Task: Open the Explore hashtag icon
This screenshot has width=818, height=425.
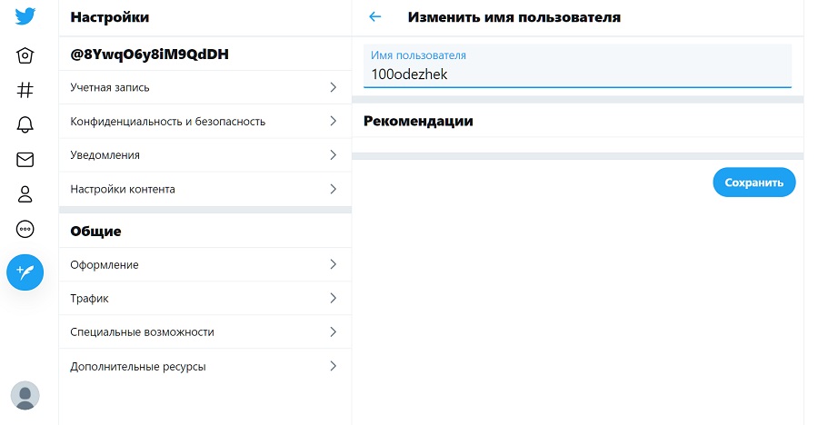Action: coord(25,90)
